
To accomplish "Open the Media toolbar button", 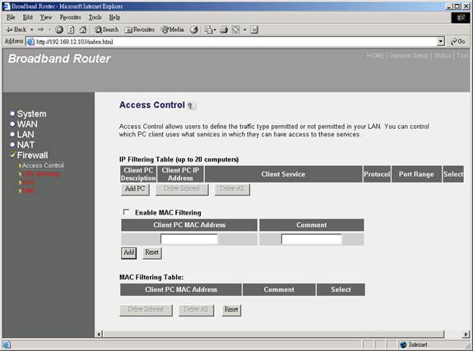I will [x=173, y=30].
